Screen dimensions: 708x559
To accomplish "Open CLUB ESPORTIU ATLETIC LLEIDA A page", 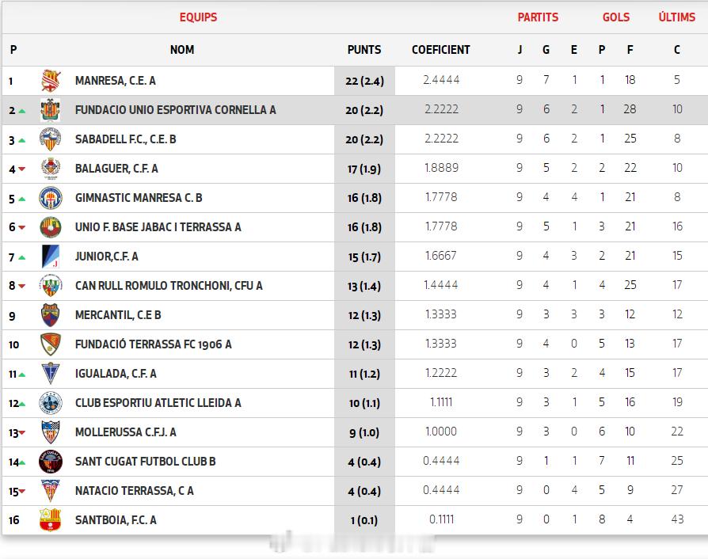I will [x=158, y=403].
